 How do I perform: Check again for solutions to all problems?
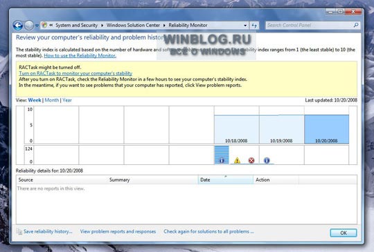208,231
